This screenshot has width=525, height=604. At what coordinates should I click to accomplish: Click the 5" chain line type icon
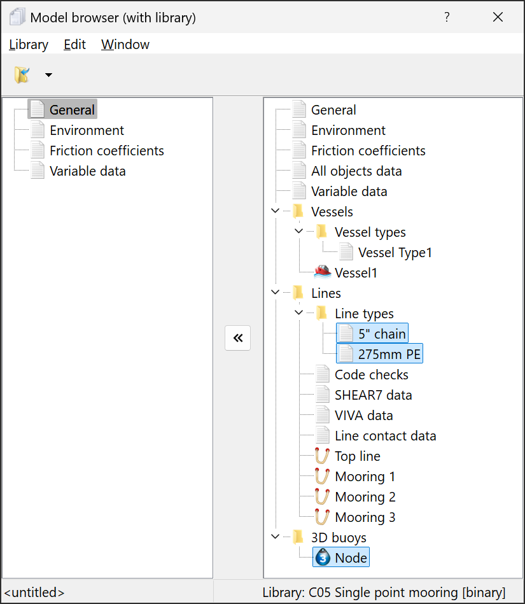pyautogui.click(x=346, y=334)
